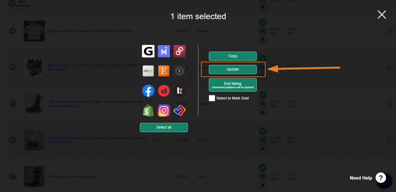Screen dimensions: 396x192
Task: Click the $129.00 price
Action: [183, 177]
